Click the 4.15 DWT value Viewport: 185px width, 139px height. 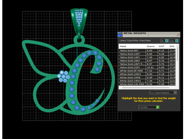pyautogui.click(x=161, y=51)
